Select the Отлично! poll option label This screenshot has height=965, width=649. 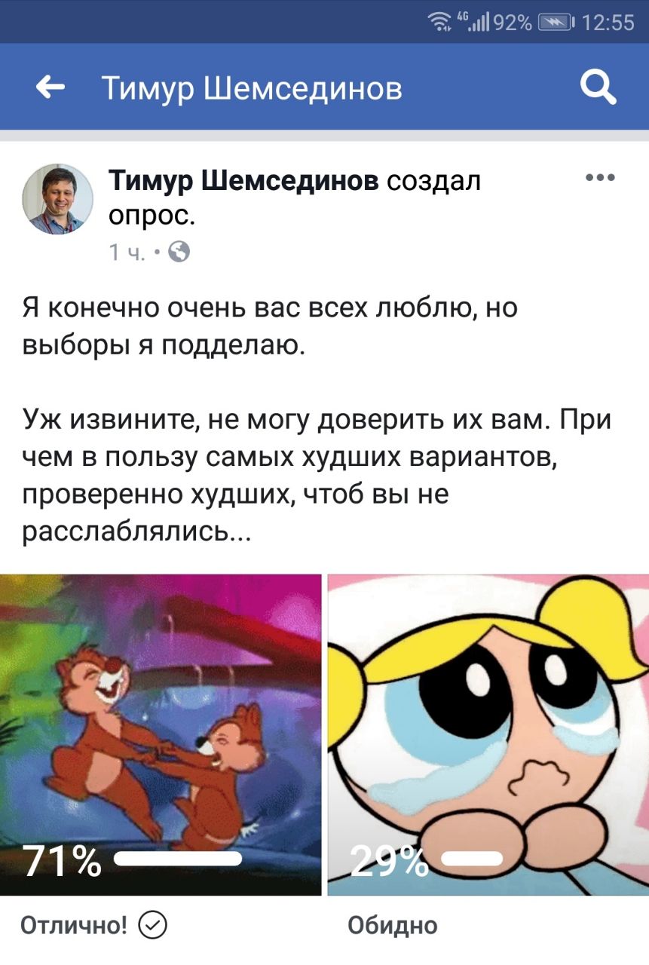click(x=74, y=925)
